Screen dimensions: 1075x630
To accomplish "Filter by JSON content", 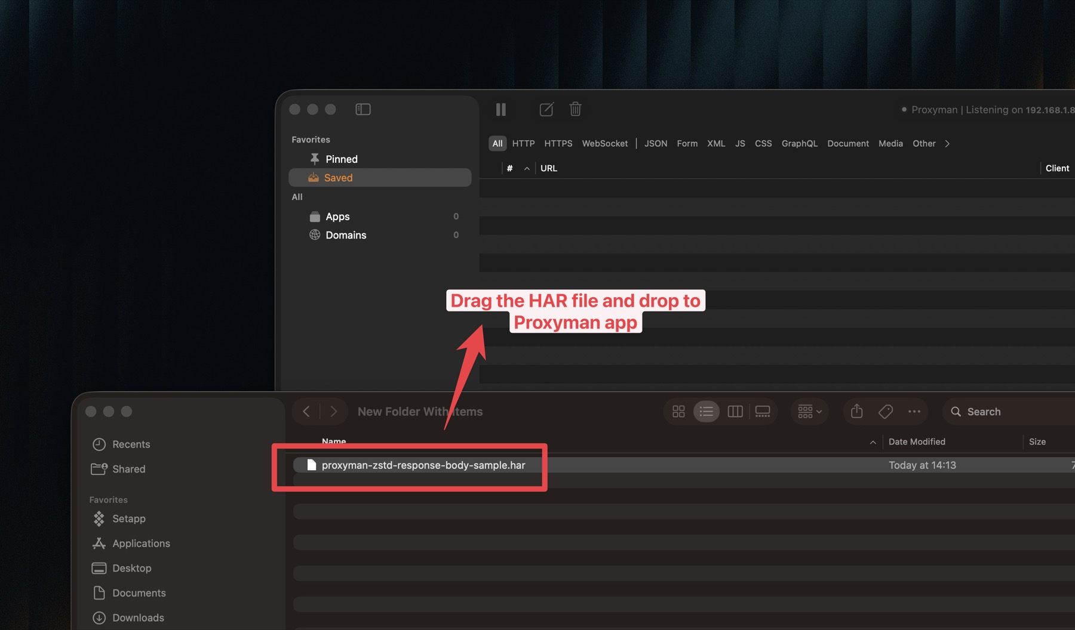I will (x=656, y=143).
